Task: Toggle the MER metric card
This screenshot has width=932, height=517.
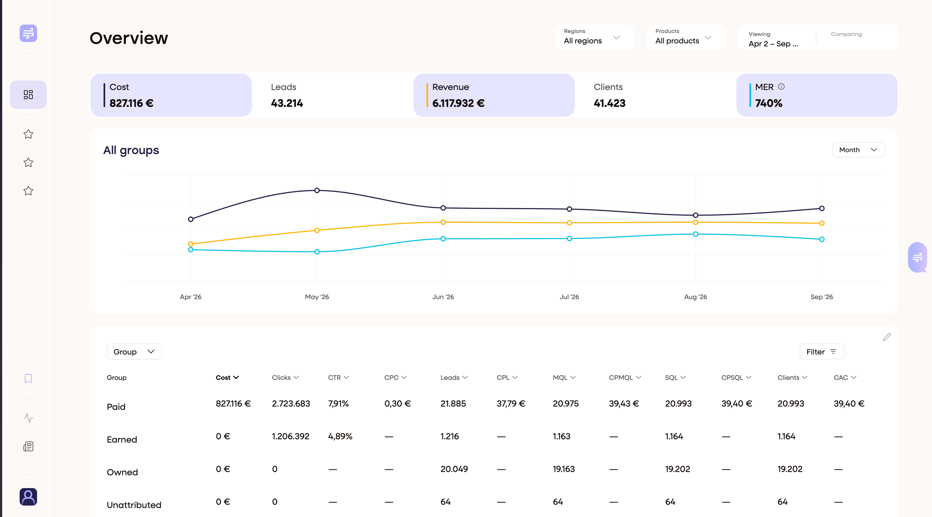Action: pyautogui.click(x=816, y=95)
